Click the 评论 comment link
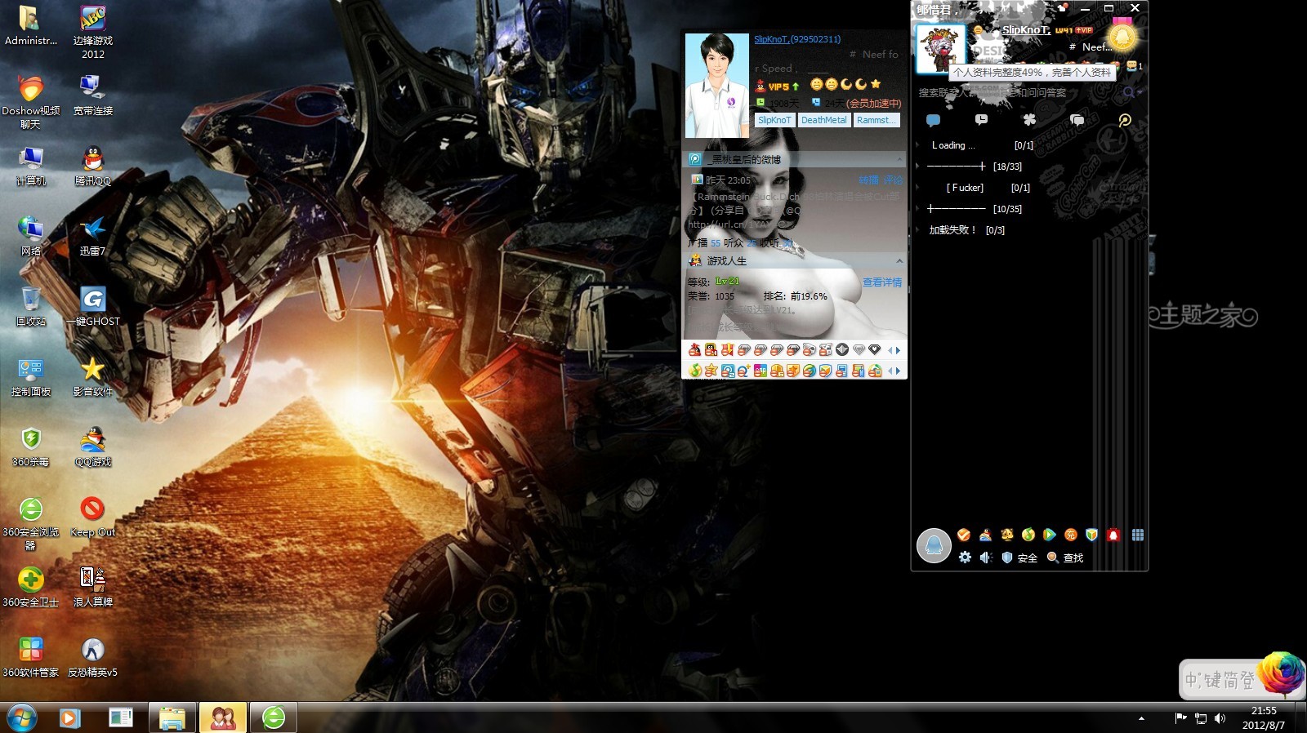The image size is (1307, 733). click(893, 180)
